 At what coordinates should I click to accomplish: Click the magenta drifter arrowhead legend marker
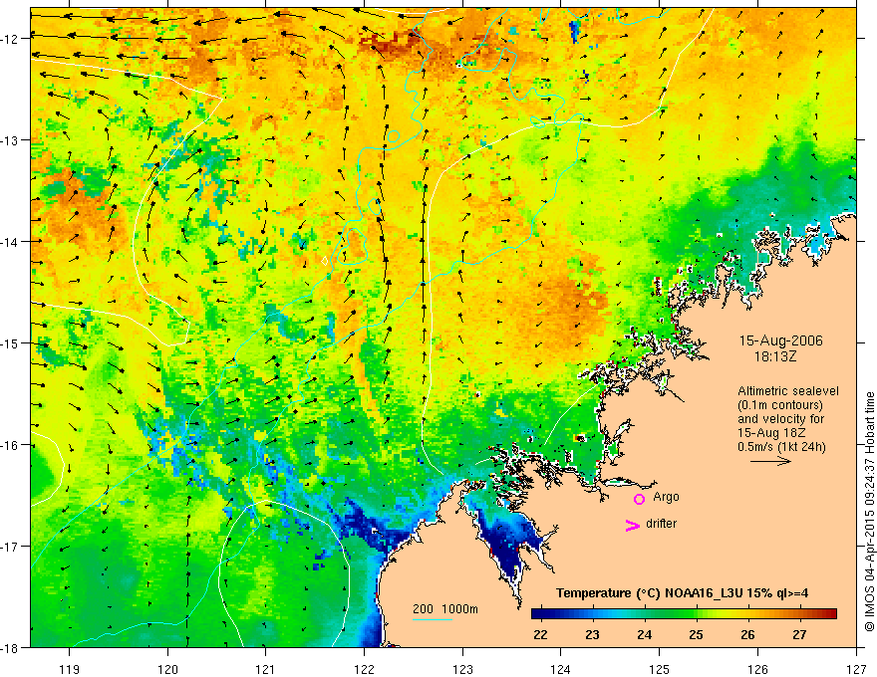click(632, 525)
